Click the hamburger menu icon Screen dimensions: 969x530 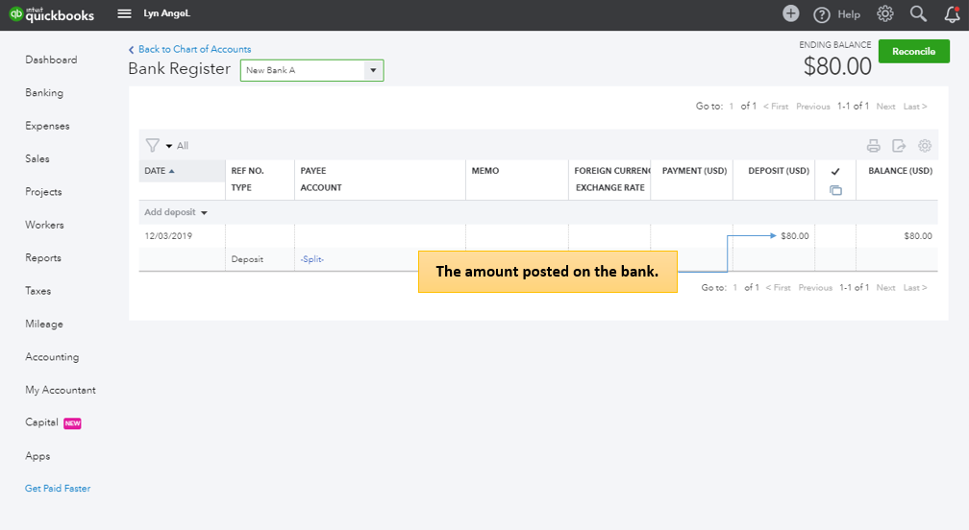click(x=124, y=13)
